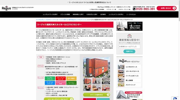Click the telephone icon beside 0120-965-391
This screenshot has width=180, height=100.
[x=134, y=9]
